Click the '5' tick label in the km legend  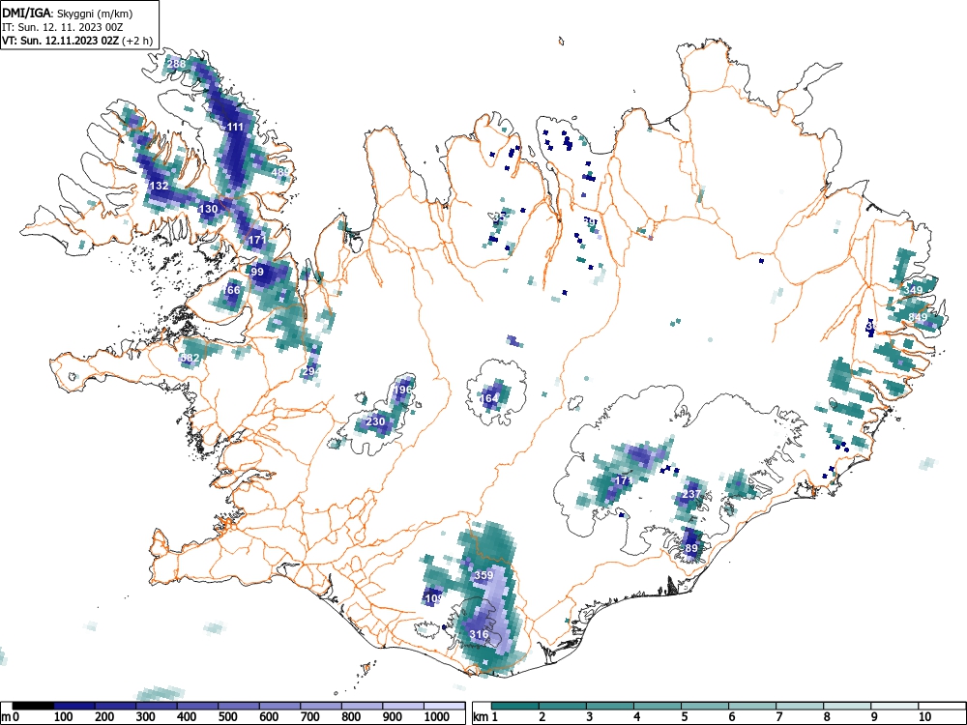[684, 717]
